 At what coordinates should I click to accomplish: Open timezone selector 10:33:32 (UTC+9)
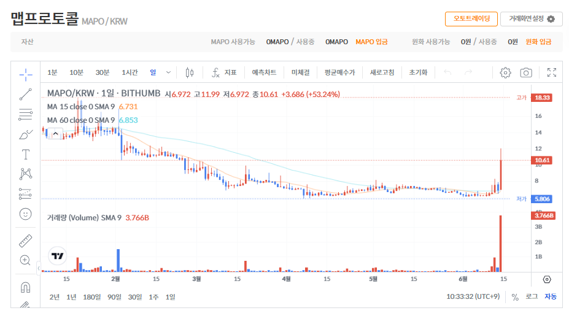click(x=473, y=296)
